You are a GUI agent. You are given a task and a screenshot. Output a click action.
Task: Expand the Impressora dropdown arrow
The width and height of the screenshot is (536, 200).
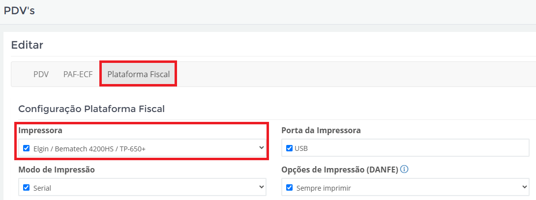click(262, 148)
